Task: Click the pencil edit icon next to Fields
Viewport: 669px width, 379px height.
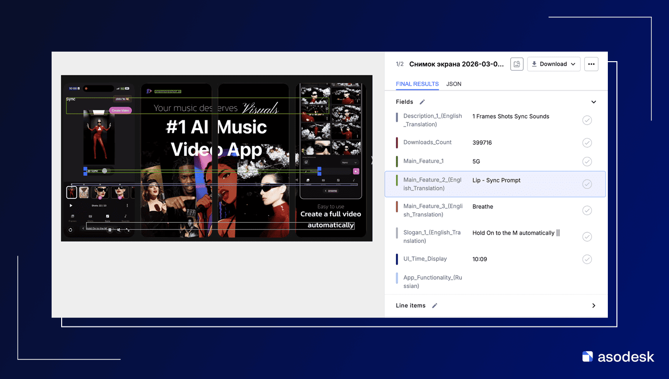Action: coord(422,102)
